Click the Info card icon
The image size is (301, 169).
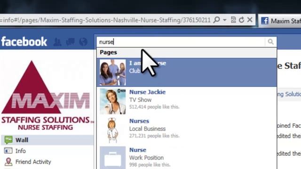coord(8,151)
